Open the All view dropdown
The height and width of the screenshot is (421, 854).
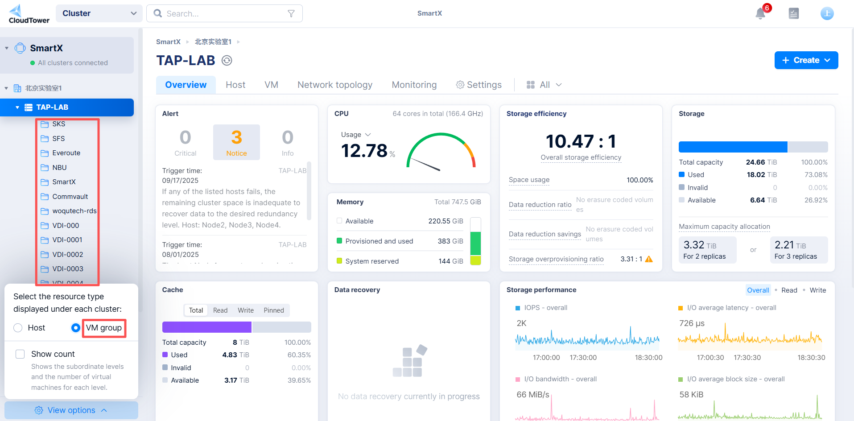[544, 85]
